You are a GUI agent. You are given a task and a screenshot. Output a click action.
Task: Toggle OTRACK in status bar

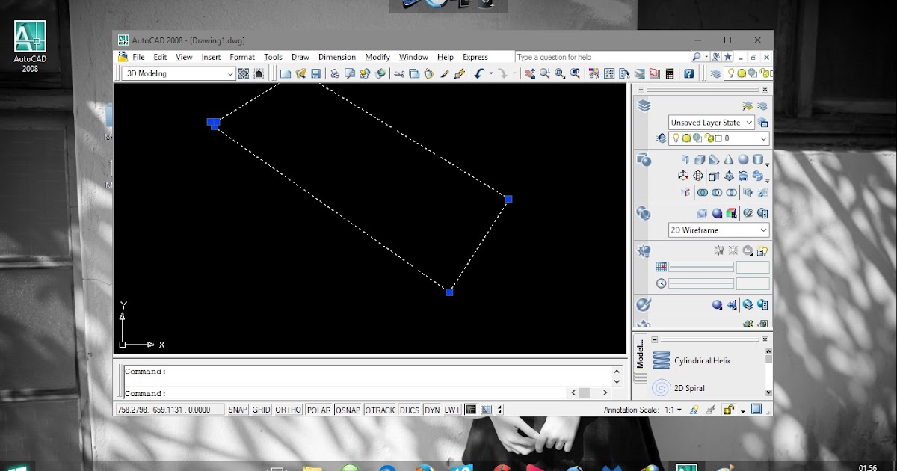tap(380, 410)
